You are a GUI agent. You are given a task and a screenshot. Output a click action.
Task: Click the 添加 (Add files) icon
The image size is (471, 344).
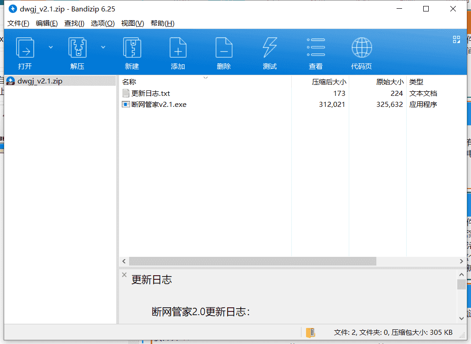178,48
